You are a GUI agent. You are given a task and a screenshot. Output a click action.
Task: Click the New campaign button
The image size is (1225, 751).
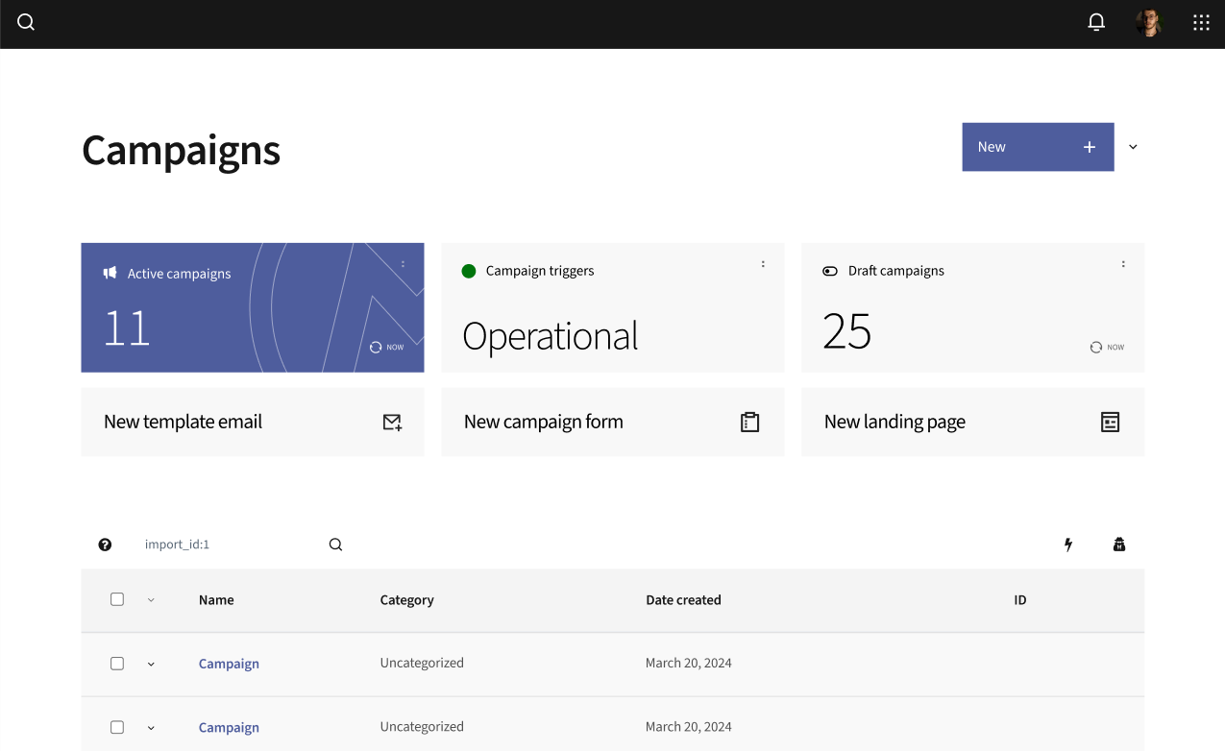(x=1037, y=147)
